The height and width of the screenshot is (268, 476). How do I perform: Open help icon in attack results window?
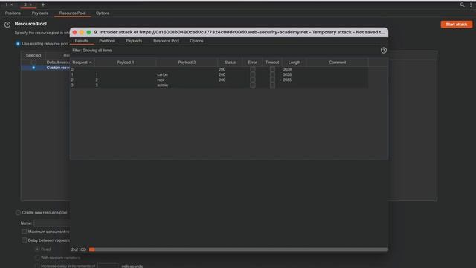tap(384, 51)
